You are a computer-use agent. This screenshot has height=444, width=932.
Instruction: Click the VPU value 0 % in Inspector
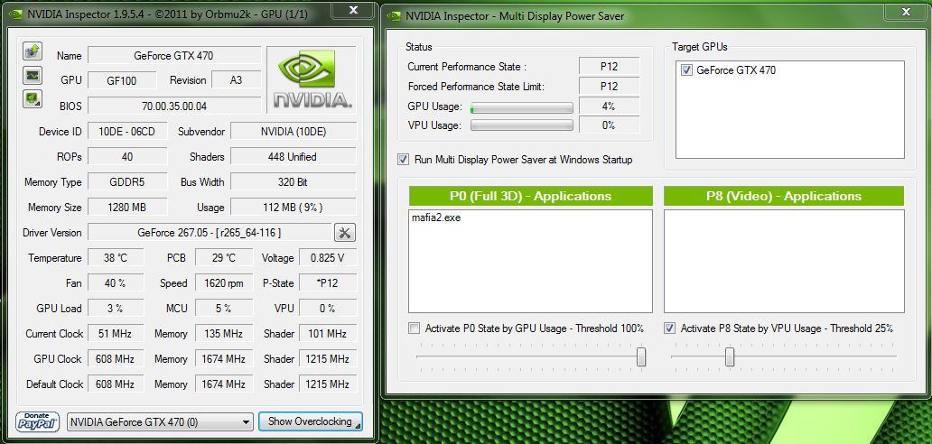(x=328, y=308)
